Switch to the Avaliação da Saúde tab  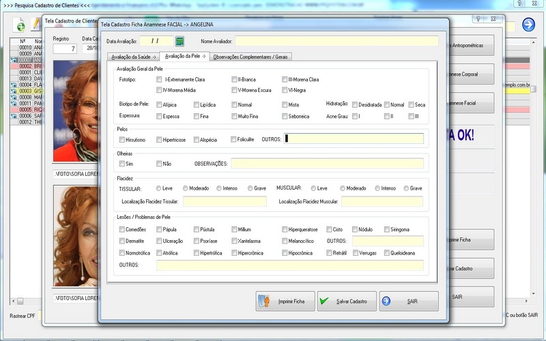pos(134,57)
